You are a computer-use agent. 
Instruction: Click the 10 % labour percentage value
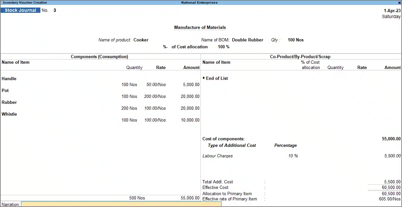293,156
